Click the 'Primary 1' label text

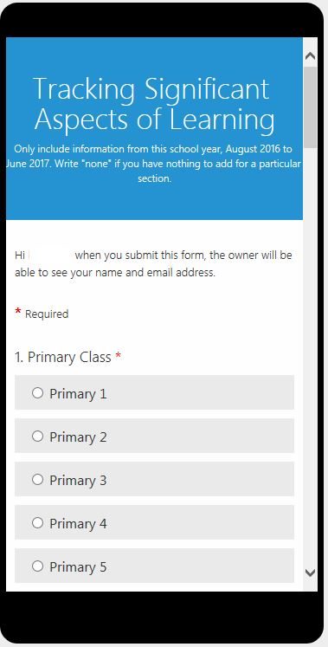78,393
